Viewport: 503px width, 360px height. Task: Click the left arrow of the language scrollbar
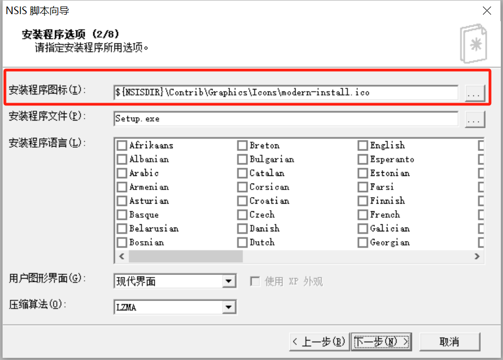click(121, 256)
